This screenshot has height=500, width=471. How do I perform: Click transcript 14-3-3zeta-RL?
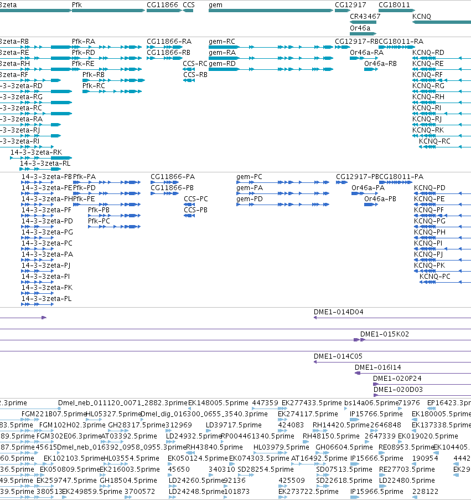click(x=45, y=164)
